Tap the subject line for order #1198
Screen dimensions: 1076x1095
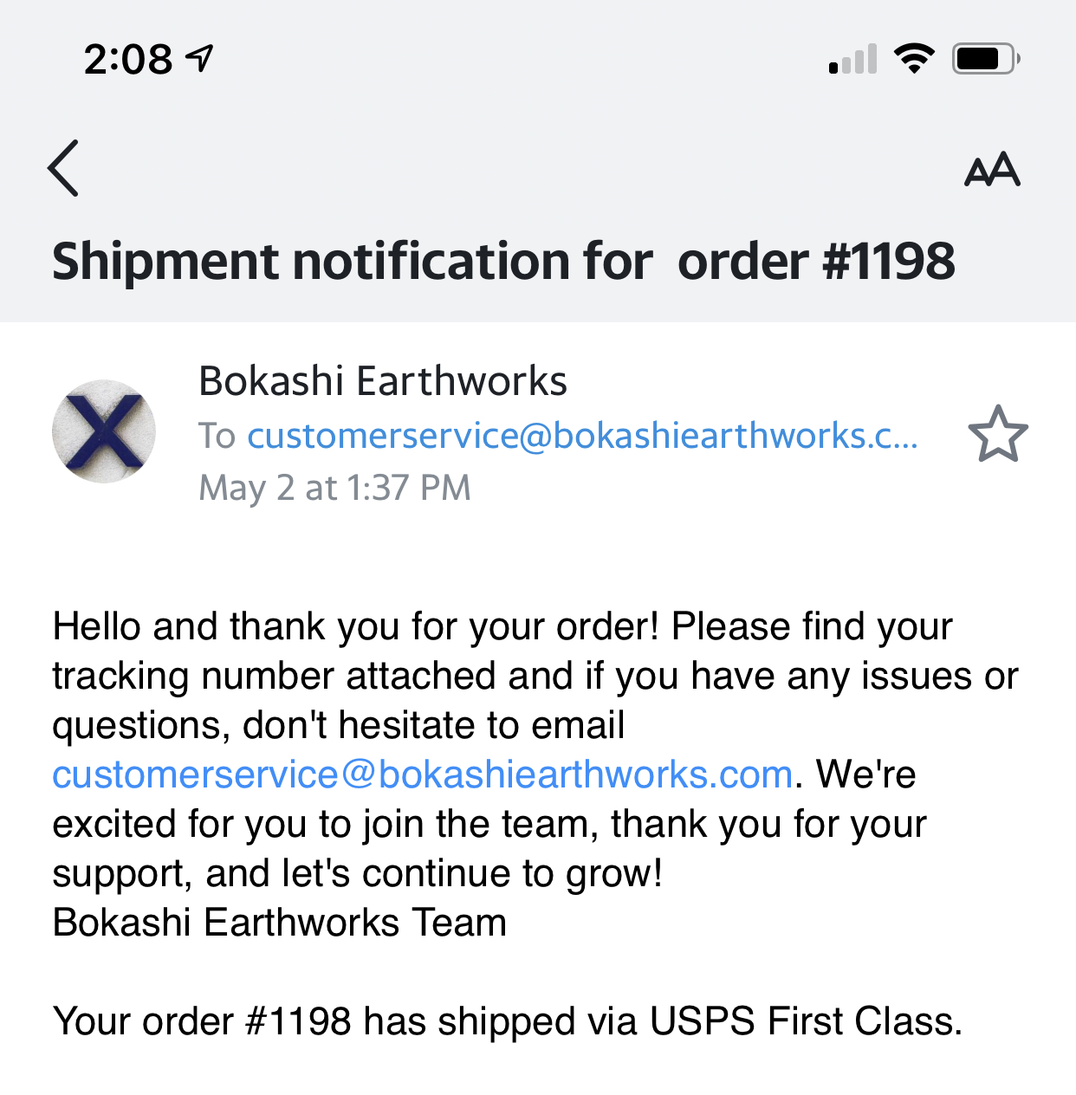(x=503, y=262)
